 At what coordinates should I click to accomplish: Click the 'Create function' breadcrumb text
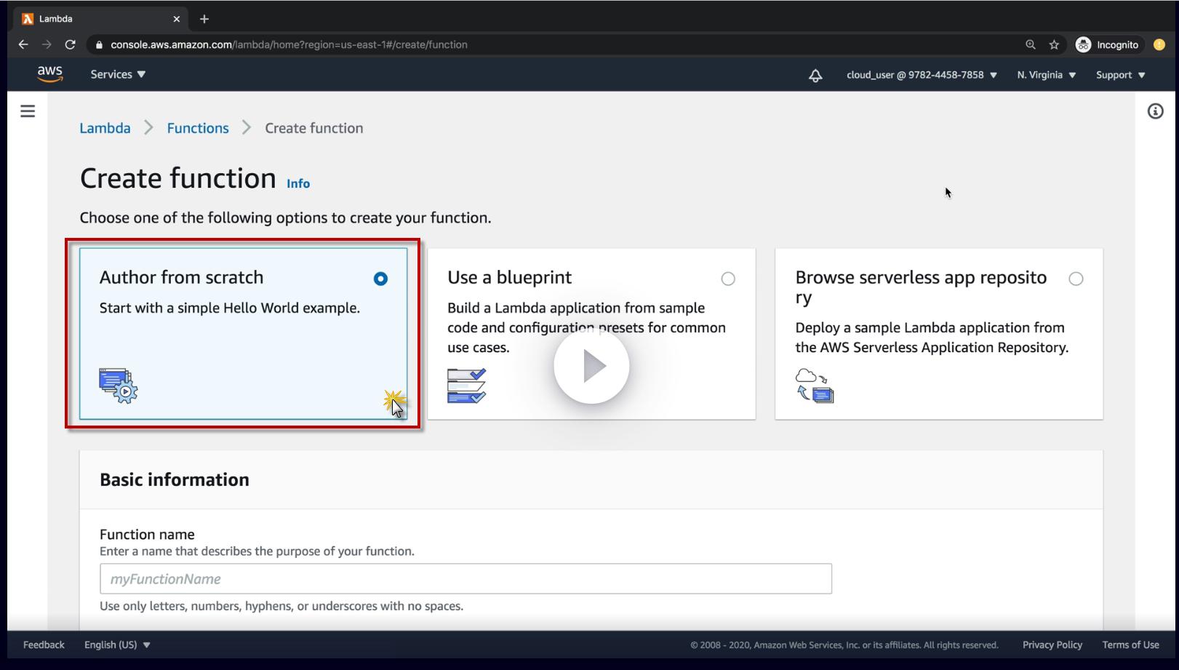click(314, 128)
